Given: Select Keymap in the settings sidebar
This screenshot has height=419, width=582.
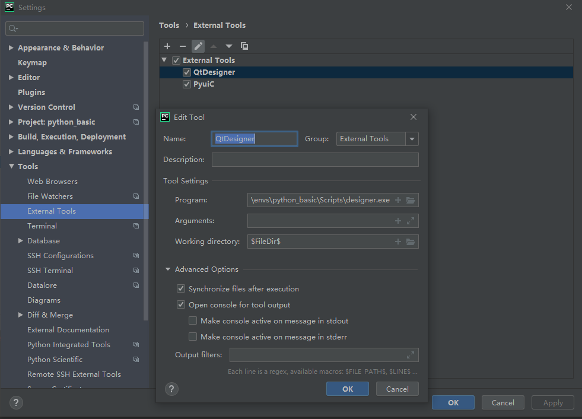Looking at the screenshot, I should pos(32,62).
